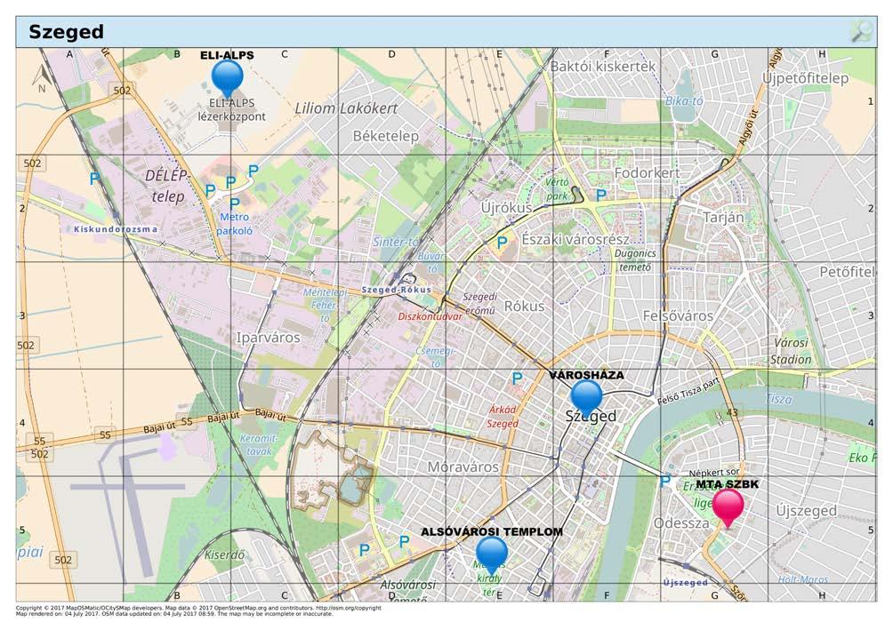Click the Újpetőfitelep district label

[805, 78]
